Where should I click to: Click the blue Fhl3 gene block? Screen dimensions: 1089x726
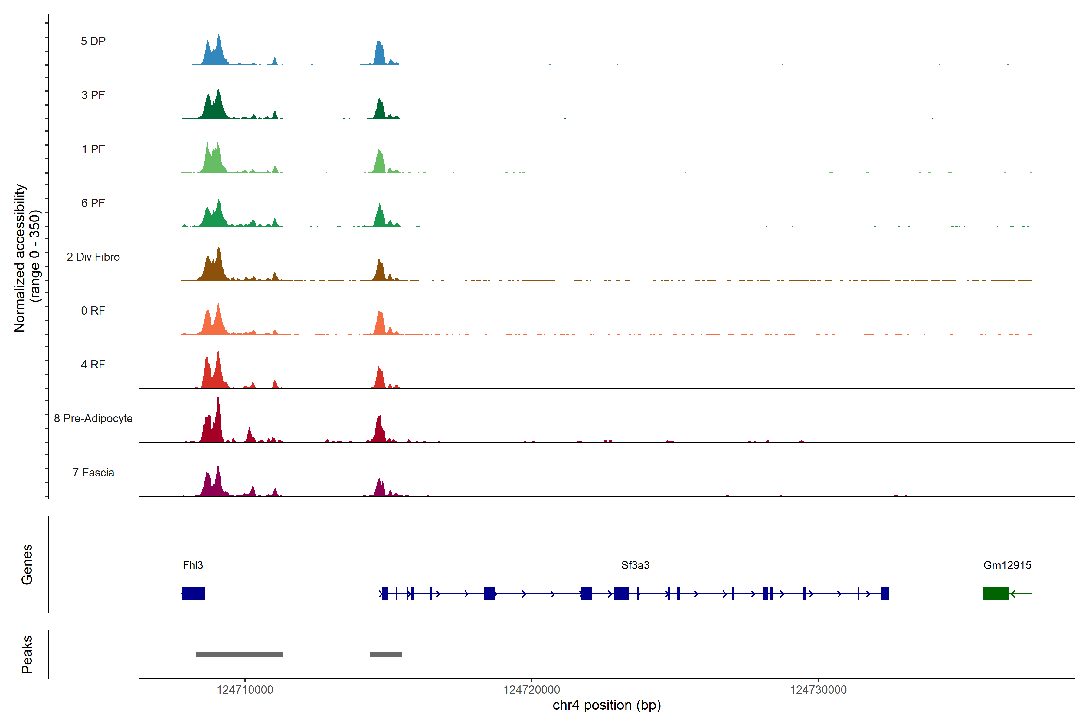(194, 594)
